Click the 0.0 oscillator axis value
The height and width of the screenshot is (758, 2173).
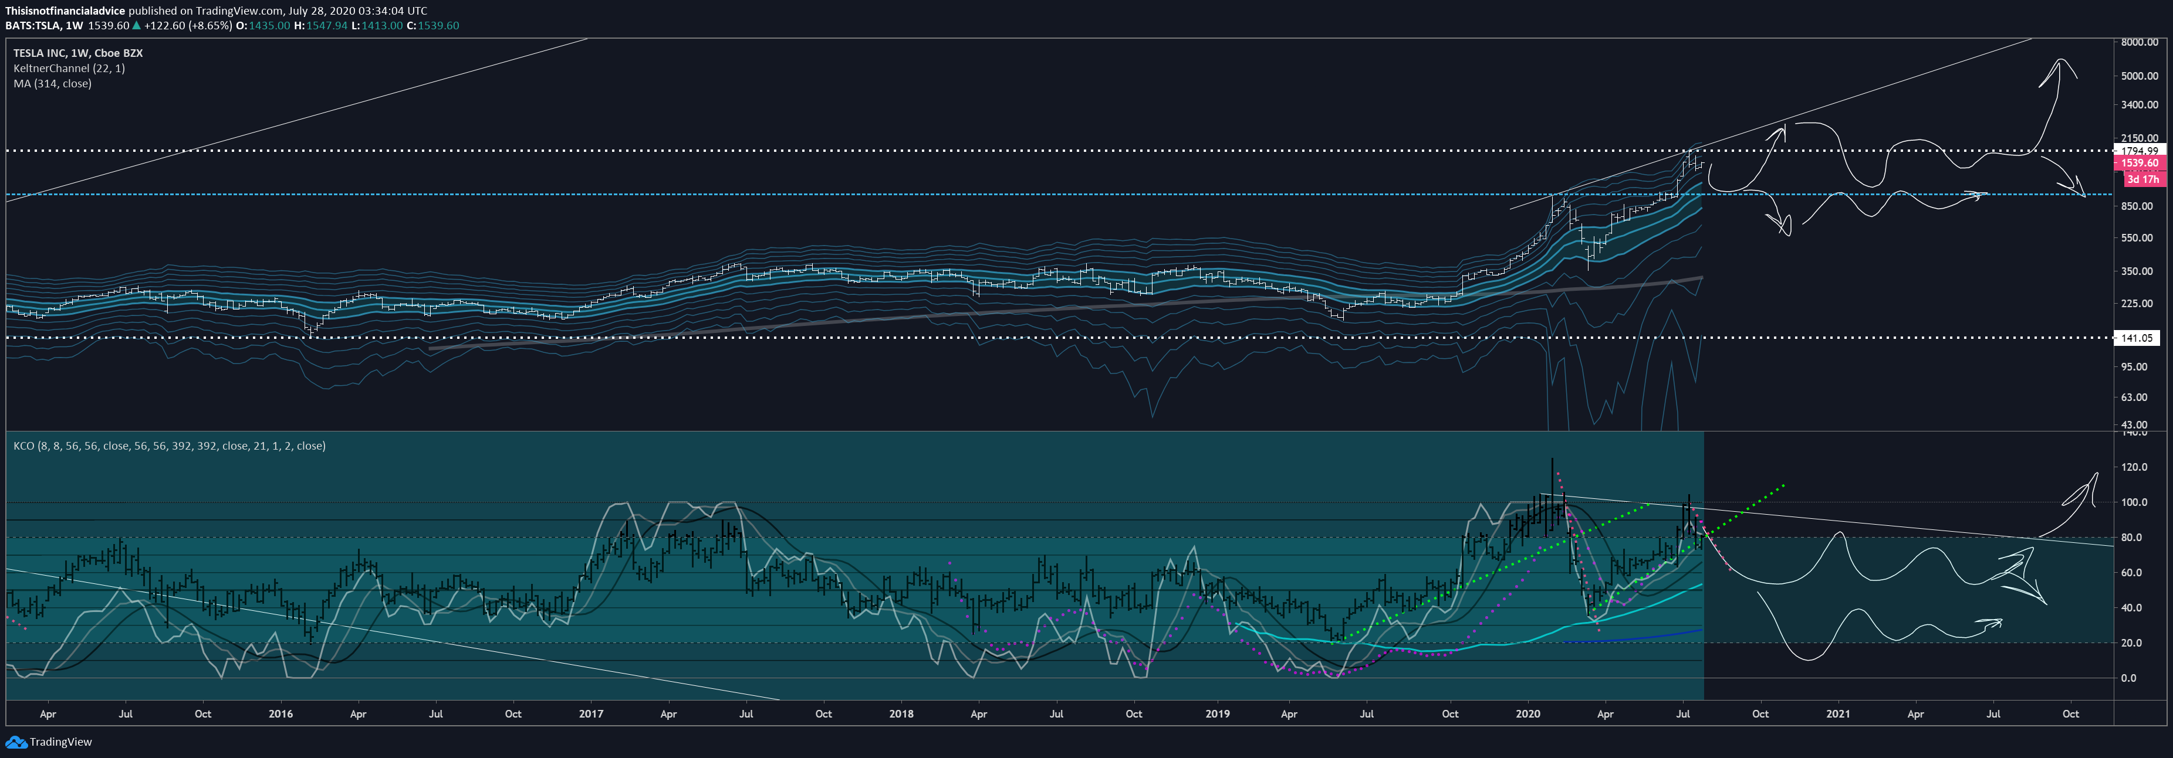click(2128, 678)
